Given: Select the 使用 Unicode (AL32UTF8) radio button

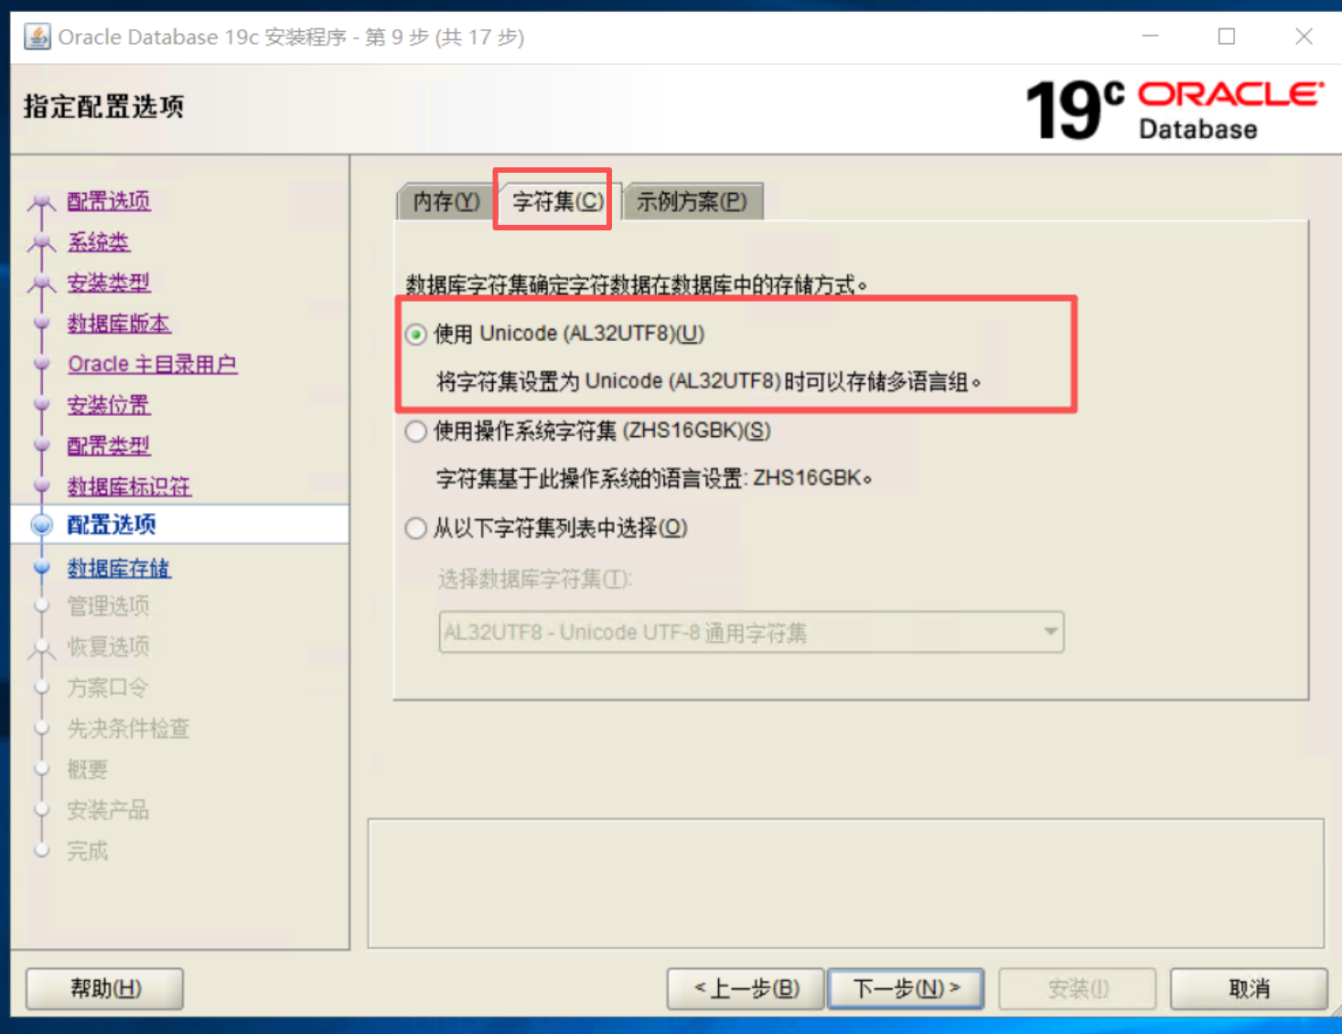Looking at the screenshot, I should (x=416, y=335).
